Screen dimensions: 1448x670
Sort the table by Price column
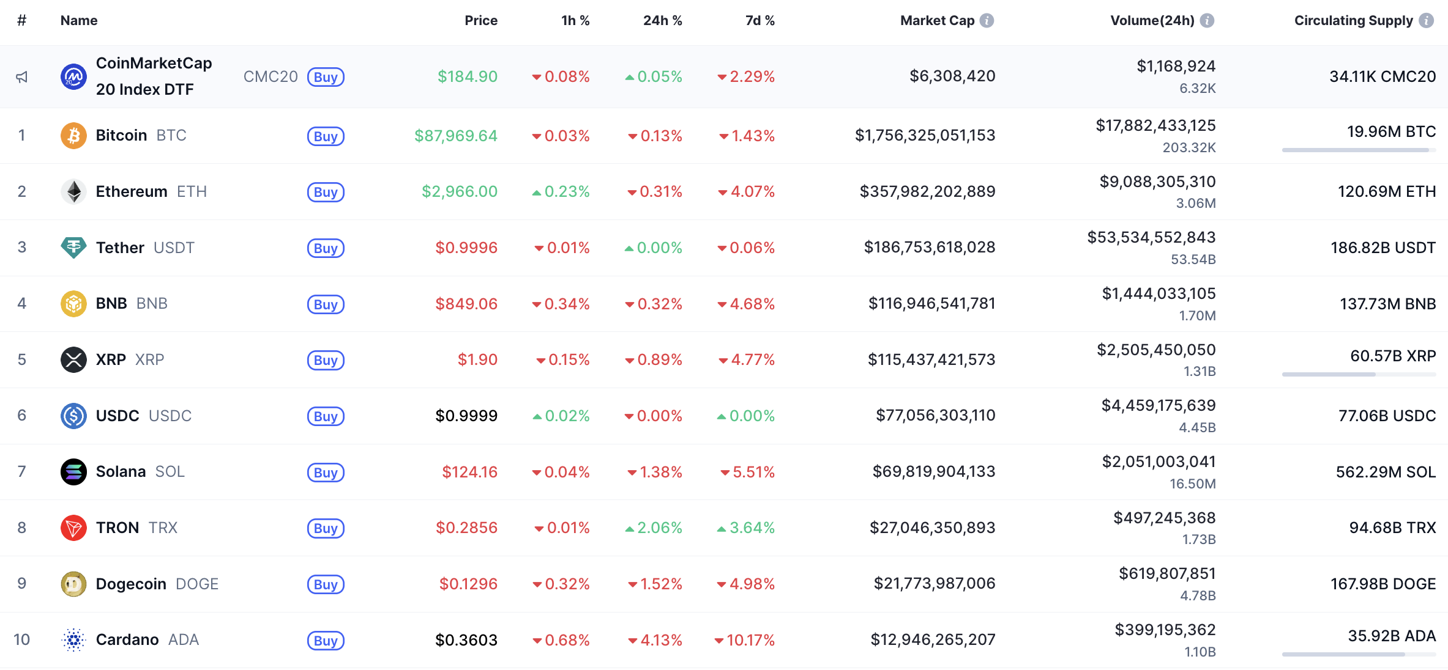[480, 21]
